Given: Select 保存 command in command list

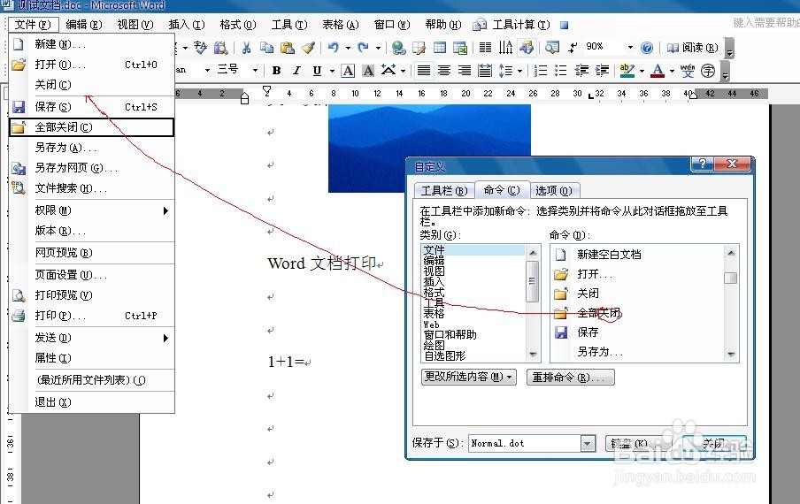Looking at the screenshot, I should tap(638, 332).
